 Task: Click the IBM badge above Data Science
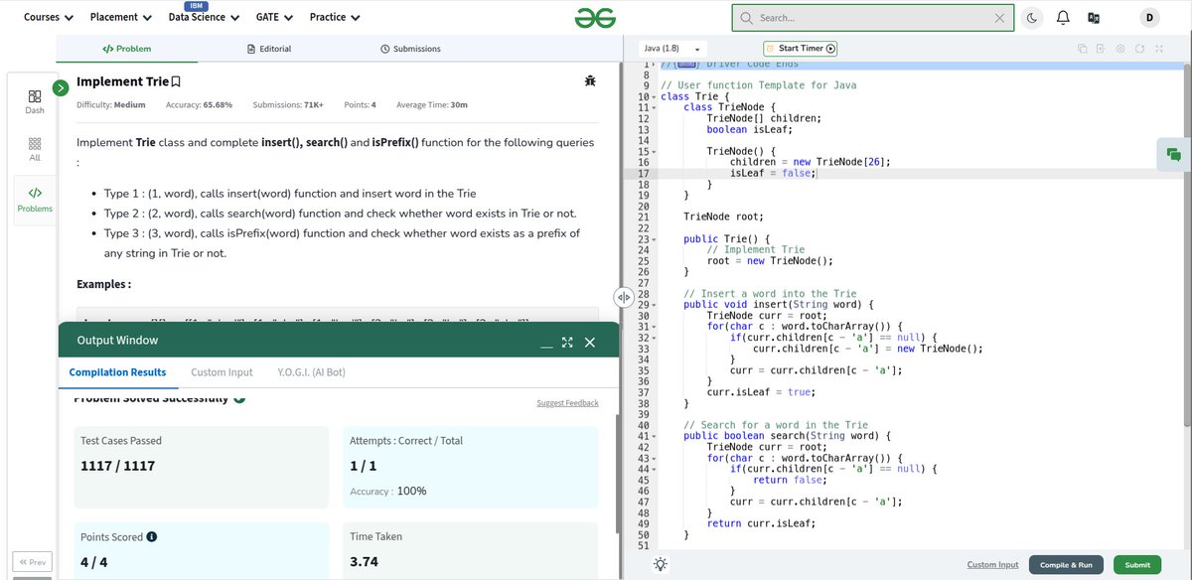(196, 6)
